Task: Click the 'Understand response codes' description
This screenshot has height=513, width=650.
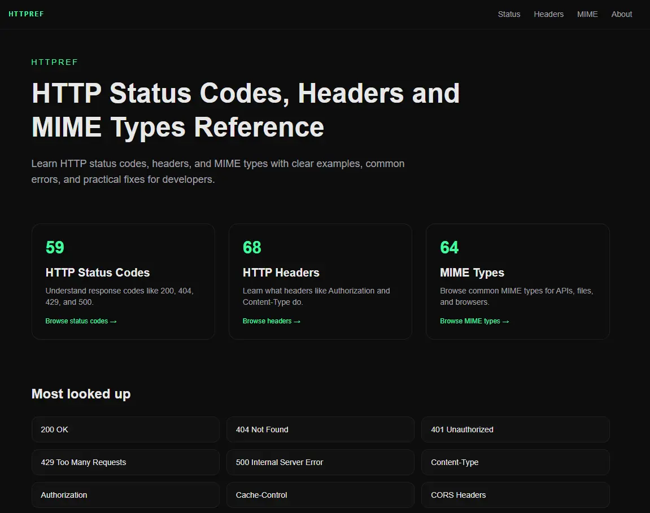Action: [x=119, y=296]
